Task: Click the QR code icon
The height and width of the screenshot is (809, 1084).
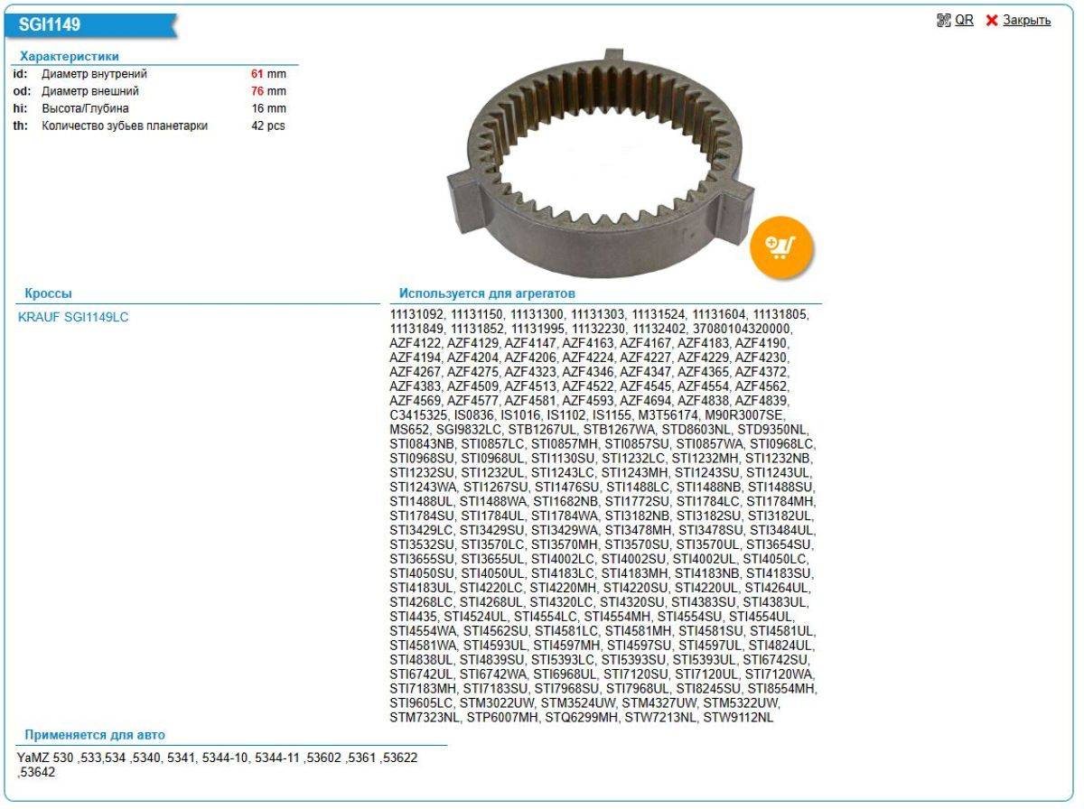Action: coord(944,20)
